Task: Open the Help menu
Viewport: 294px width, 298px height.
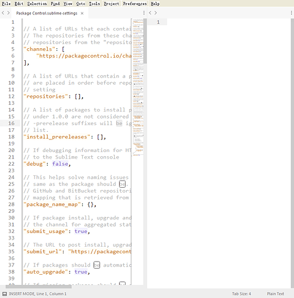Action: (155, 4)
